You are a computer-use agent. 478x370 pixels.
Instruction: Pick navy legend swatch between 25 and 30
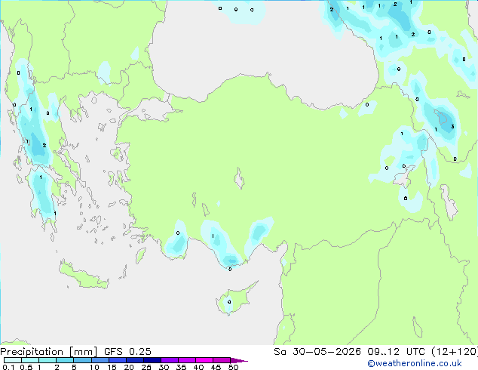click(x=152, y=360)
